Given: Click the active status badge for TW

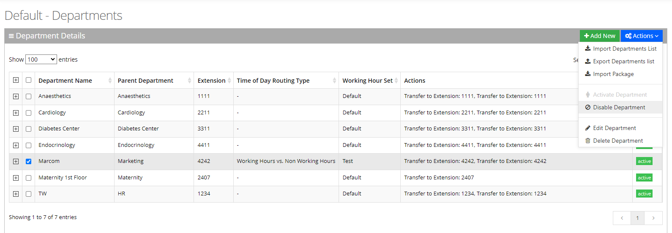Looking at the screenshot, I should (x=644, y=194).
